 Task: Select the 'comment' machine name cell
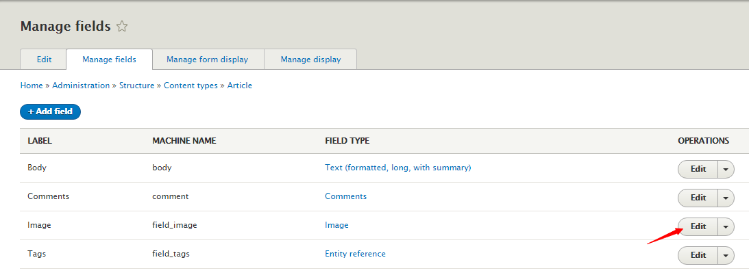[170, 196]
